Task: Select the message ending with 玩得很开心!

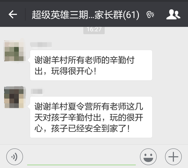Action: coord(91,65)
